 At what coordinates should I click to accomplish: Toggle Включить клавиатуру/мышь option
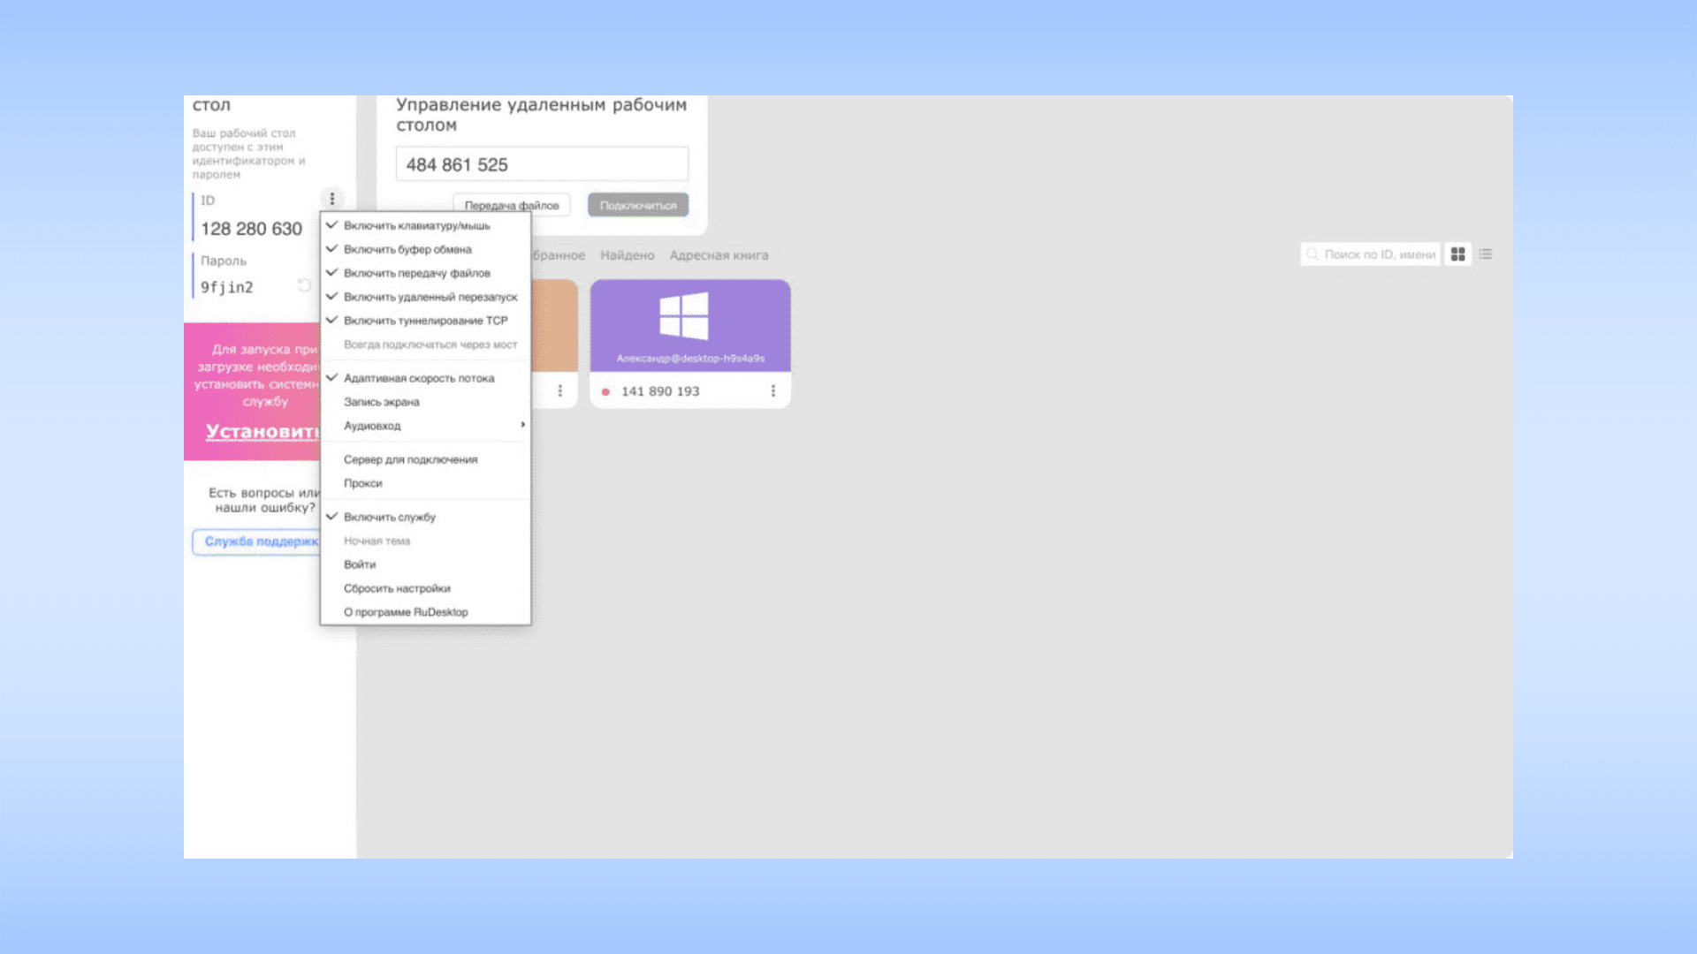pyautogui.click(x=416, y=226)
